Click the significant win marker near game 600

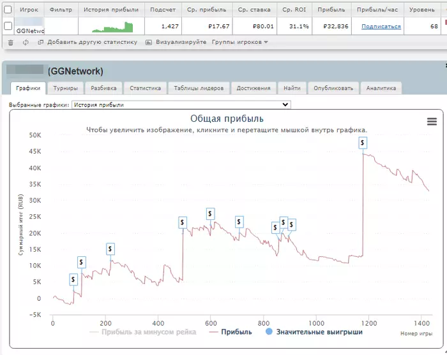point(210,214)
